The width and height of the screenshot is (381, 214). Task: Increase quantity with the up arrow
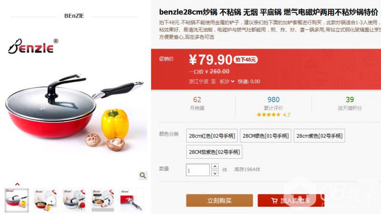(x=215, y=166)
